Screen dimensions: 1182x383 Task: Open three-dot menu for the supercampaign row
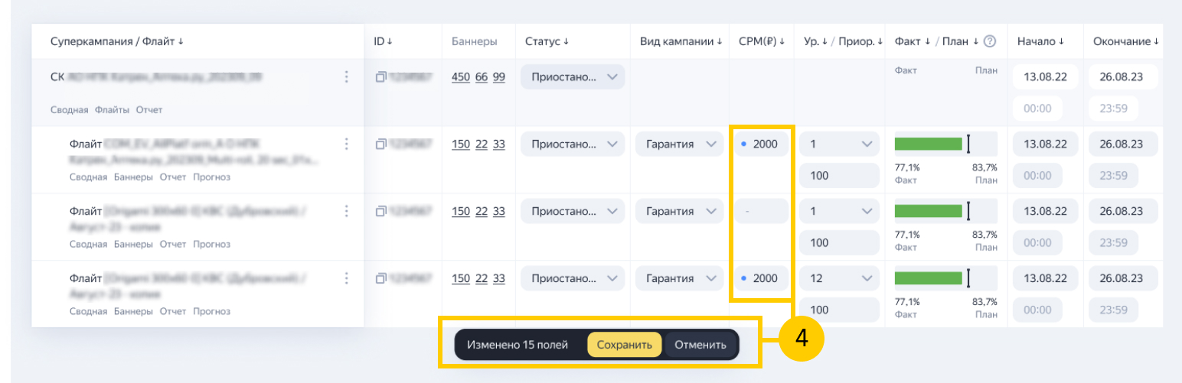346,76
